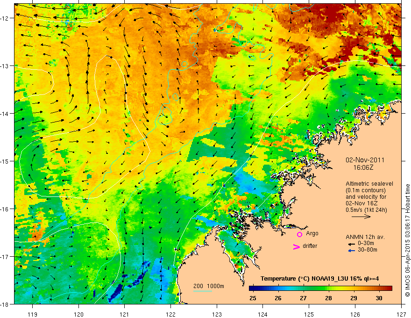Click the magenta drifter arrowhead legend icon
The image size is (411, 318).
click(297, 247)
